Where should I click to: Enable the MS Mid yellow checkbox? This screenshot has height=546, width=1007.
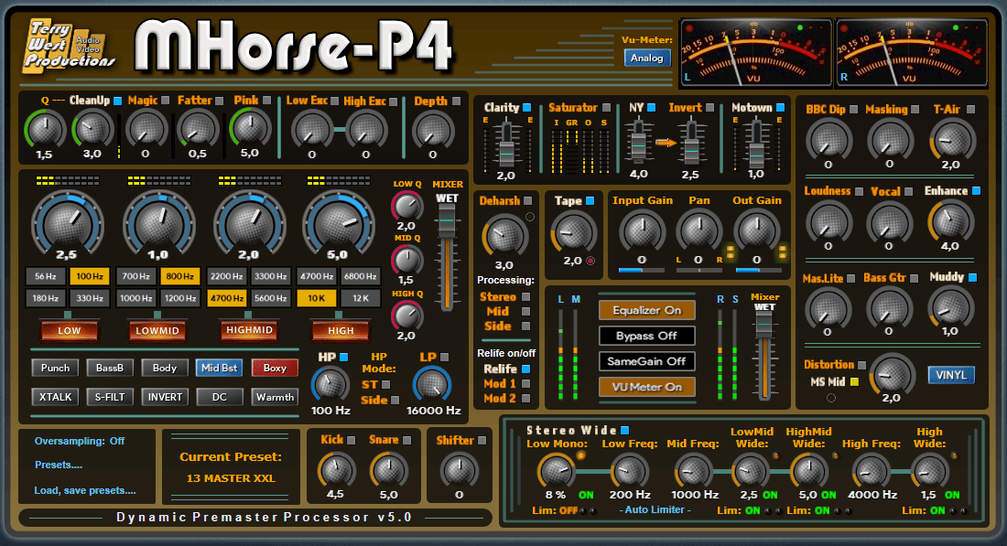(x=854, y=381)
